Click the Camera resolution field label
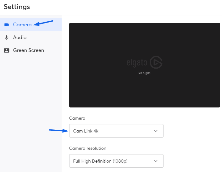Screen dimensions: 222x172 click(88, 148)
